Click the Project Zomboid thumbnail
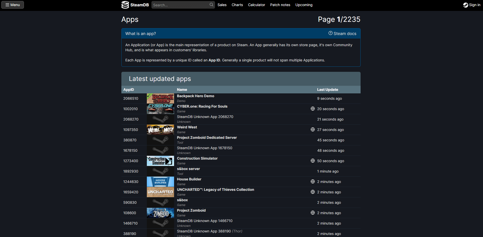The height and width of the screenshot is (237, 483). pyautogui.click(x=160, y=213)
